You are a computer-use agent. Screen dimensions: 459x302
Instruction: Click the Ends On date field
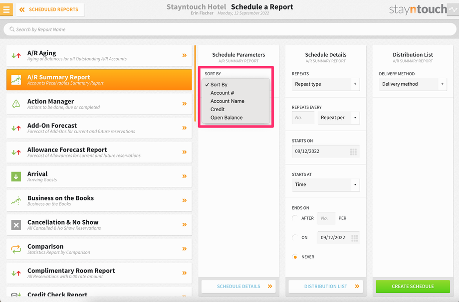pos(339,238)
